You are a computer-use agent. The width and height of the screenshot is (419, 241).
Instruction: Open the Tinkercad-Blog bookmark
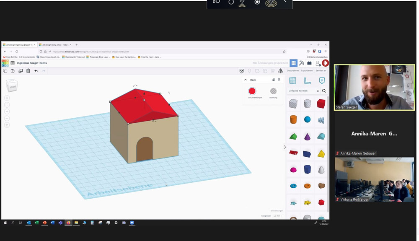tap(98, 57)
